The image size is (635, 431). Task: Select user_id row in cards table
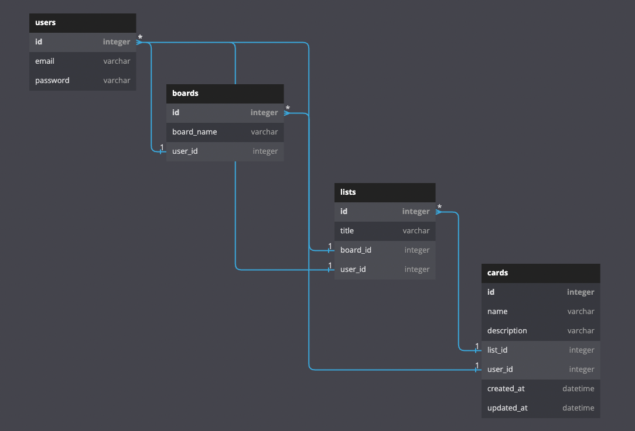[541, 370]
